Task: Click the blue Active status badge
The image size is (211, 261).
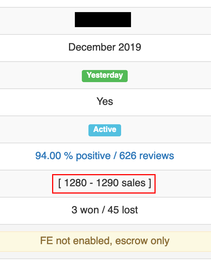Action: click(105, 130)
